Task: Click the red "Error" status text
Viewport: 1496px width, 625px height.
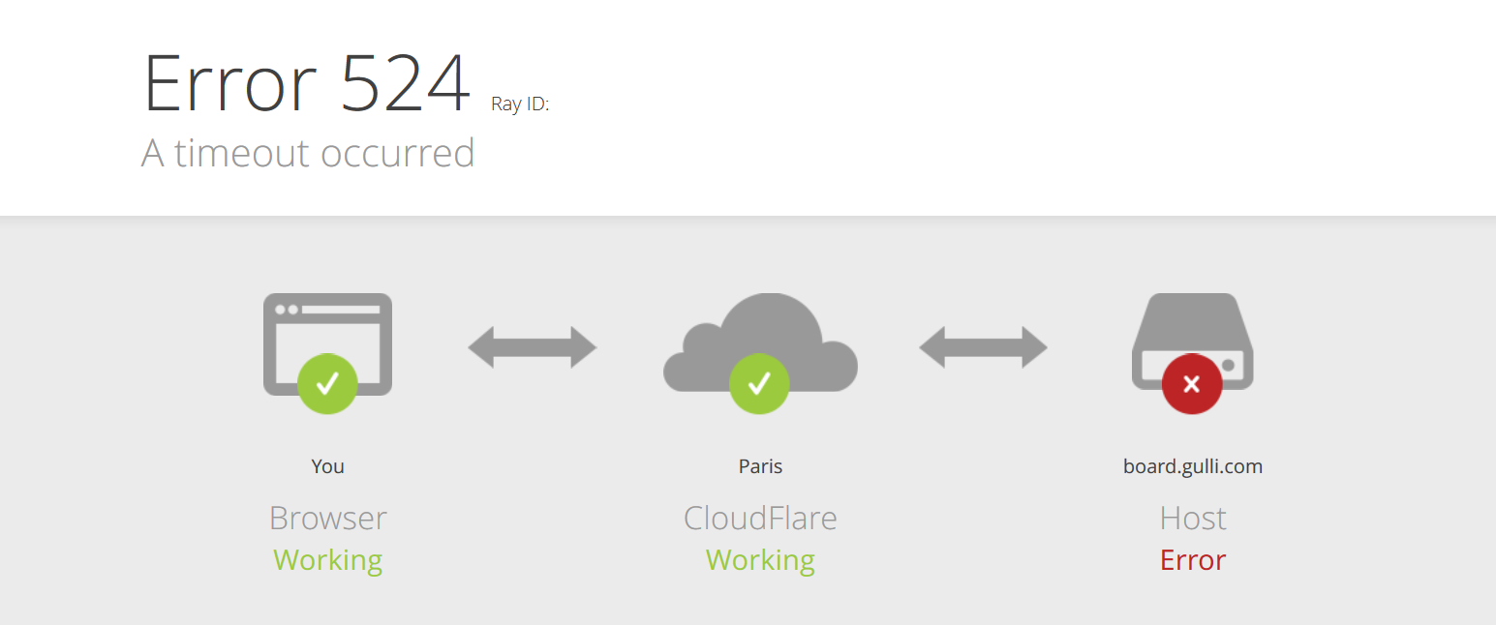Action: coord(1193,560)
